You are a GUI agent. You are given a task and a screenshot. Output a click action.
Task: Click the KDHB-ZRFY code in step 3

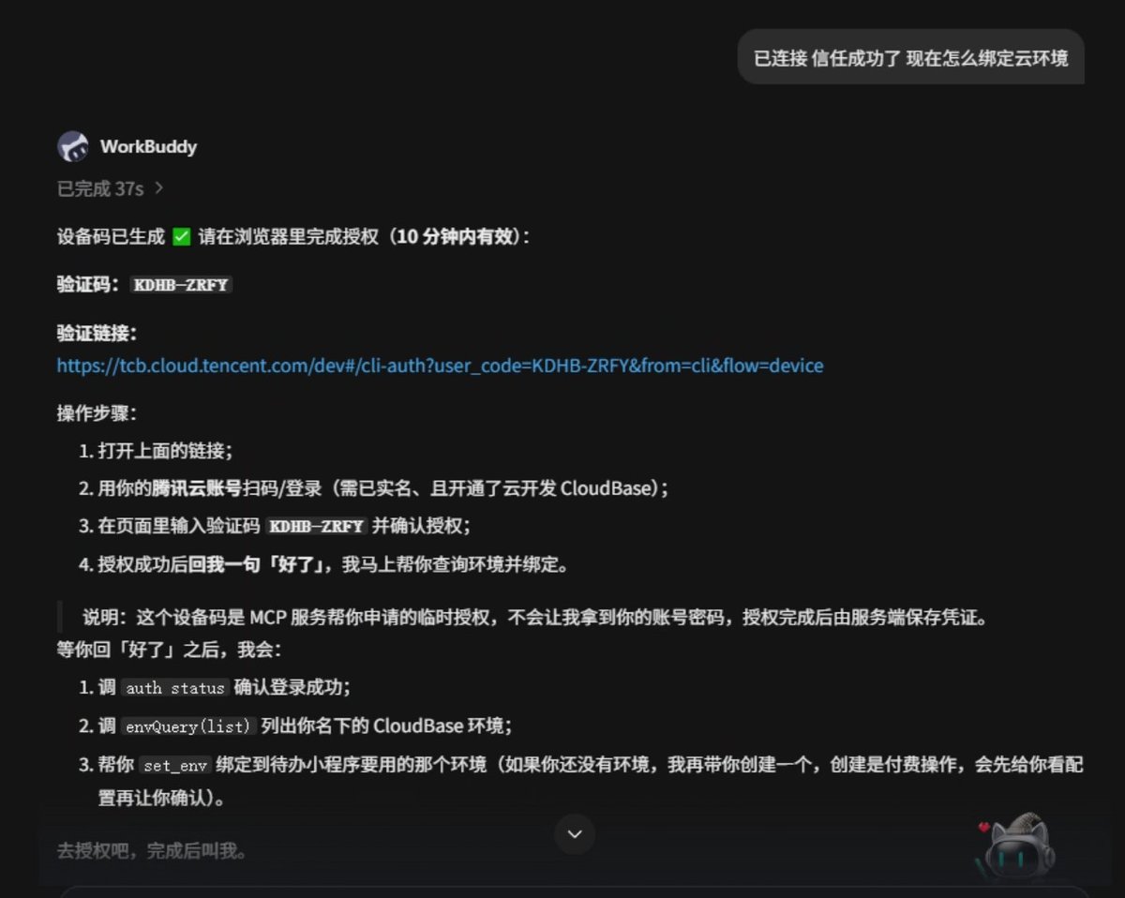316,526
